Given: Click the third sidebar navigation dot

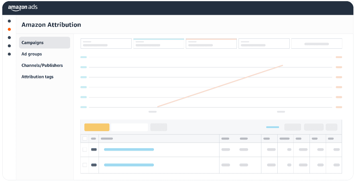Looking at the screenshot, I should click(x=9, y=38).
